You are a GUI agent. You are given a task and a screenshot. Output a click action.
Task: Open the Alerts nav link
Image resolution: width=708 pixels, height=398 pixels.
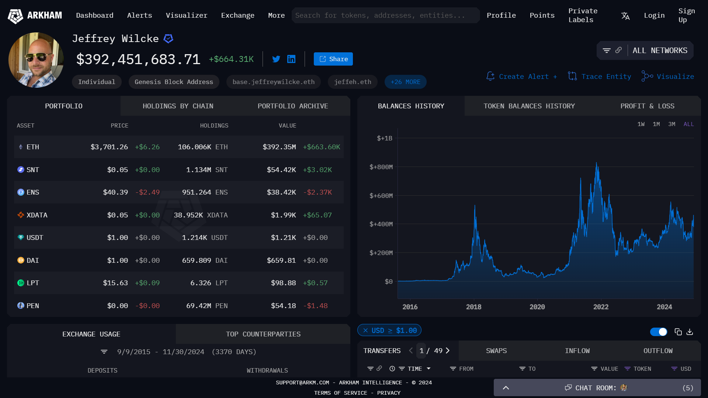tap(139, 15)
